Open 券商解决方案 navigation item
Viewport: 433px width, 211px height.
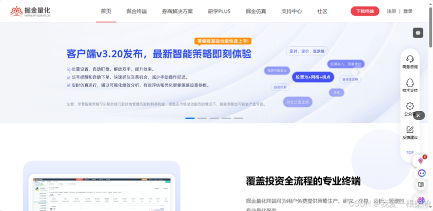click(177, 12)
